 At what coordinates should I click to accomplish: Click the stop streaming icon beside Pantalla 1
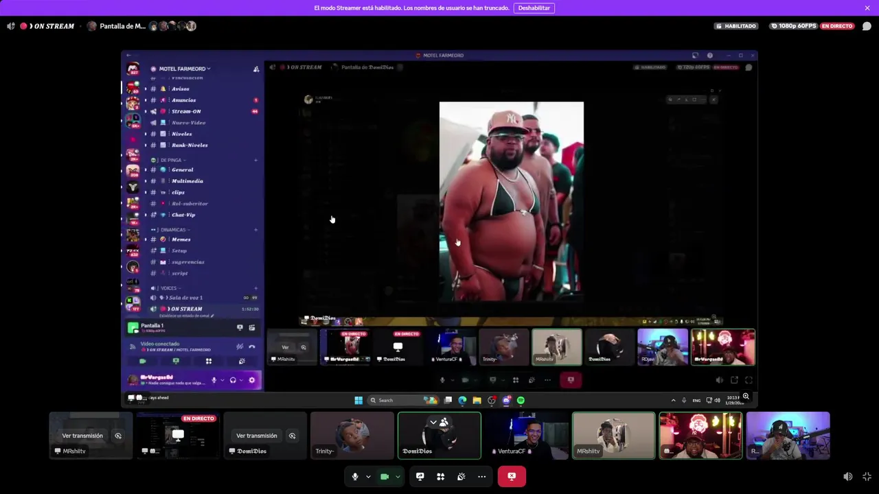tap(240, 328)
